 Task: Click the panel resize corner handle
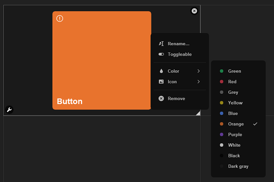[x=198, y=113]
